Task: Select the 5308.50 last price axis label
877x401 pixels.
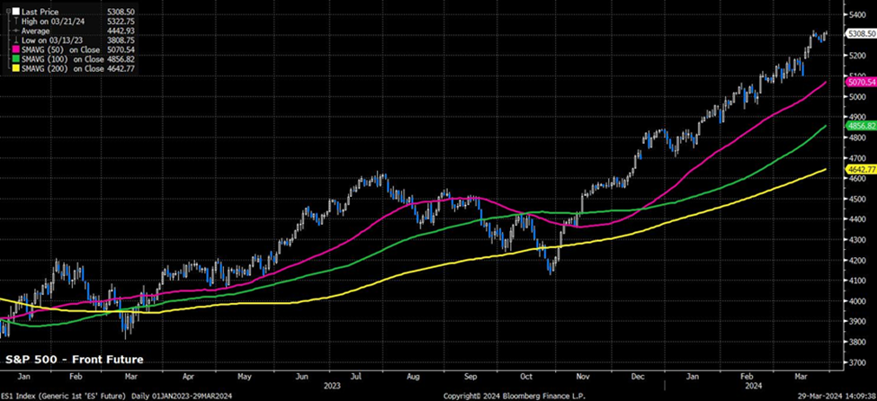Action: click(x=861, y=34)
